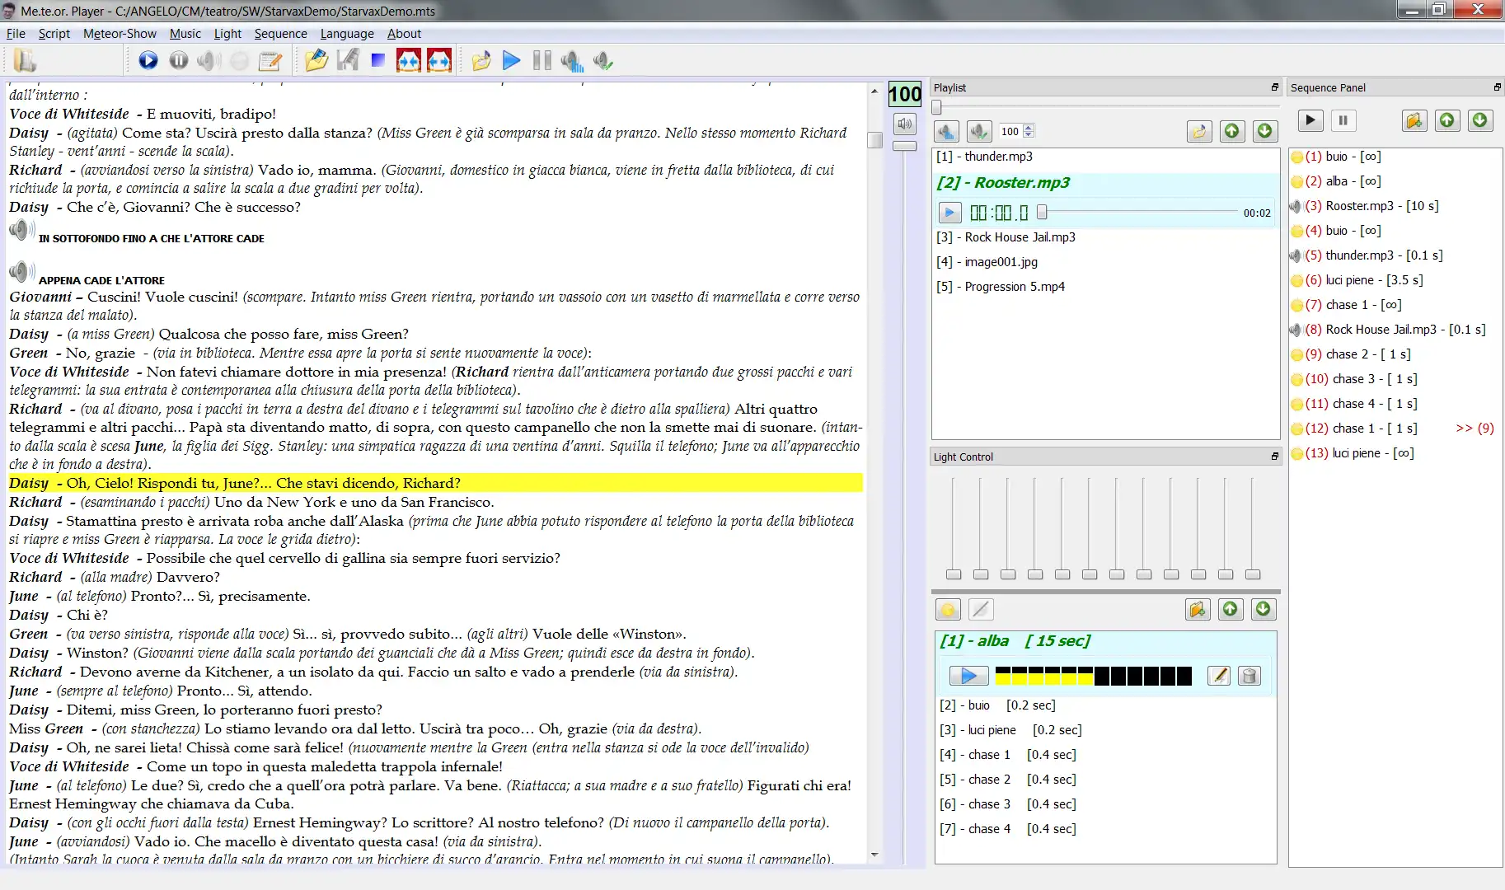
Task: Click the blue square stop icon
Action: pyautogui.click(x=378, y=60)
